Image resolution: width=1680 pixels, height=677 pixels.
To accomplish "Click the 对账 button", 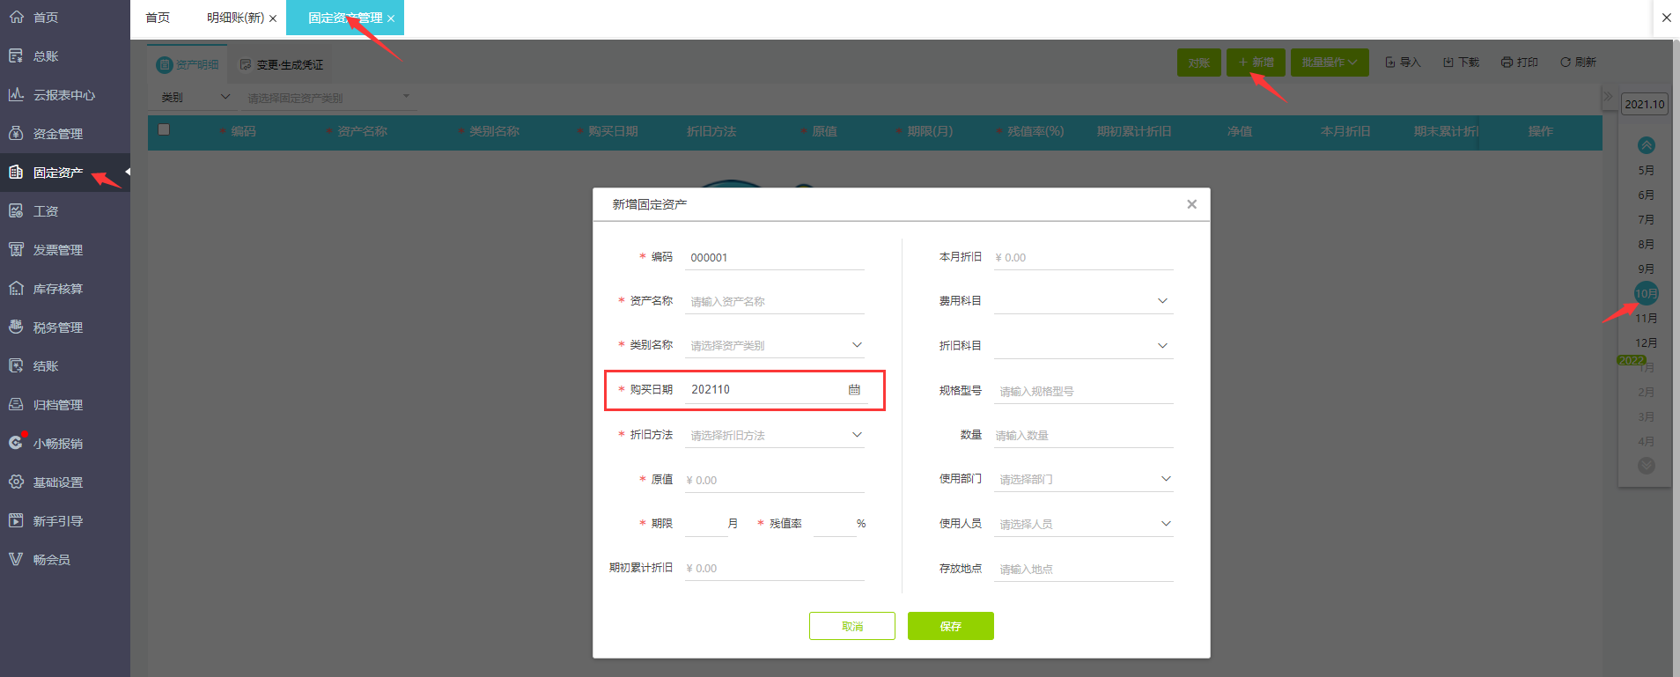I will click(1199, 63).
